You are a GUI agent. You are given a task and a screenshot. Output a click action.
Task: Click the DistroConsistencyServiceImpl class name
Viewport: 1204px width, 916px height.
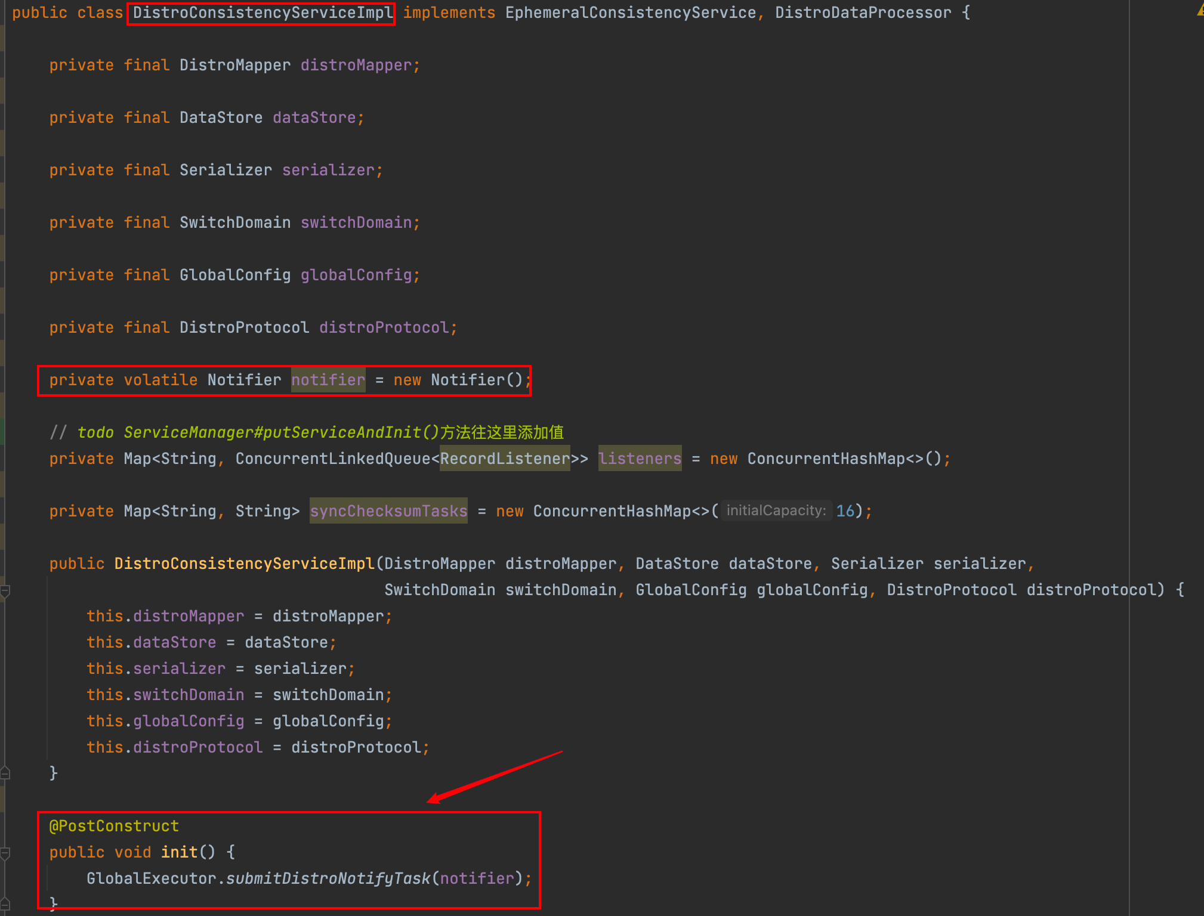(262, 13)
